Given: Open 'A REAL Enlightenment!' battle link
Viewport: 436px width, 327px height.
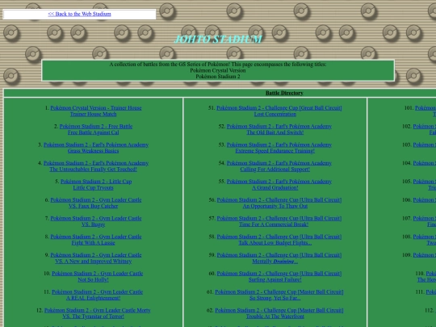Looking at the screenshot, I should coord(93,298).
